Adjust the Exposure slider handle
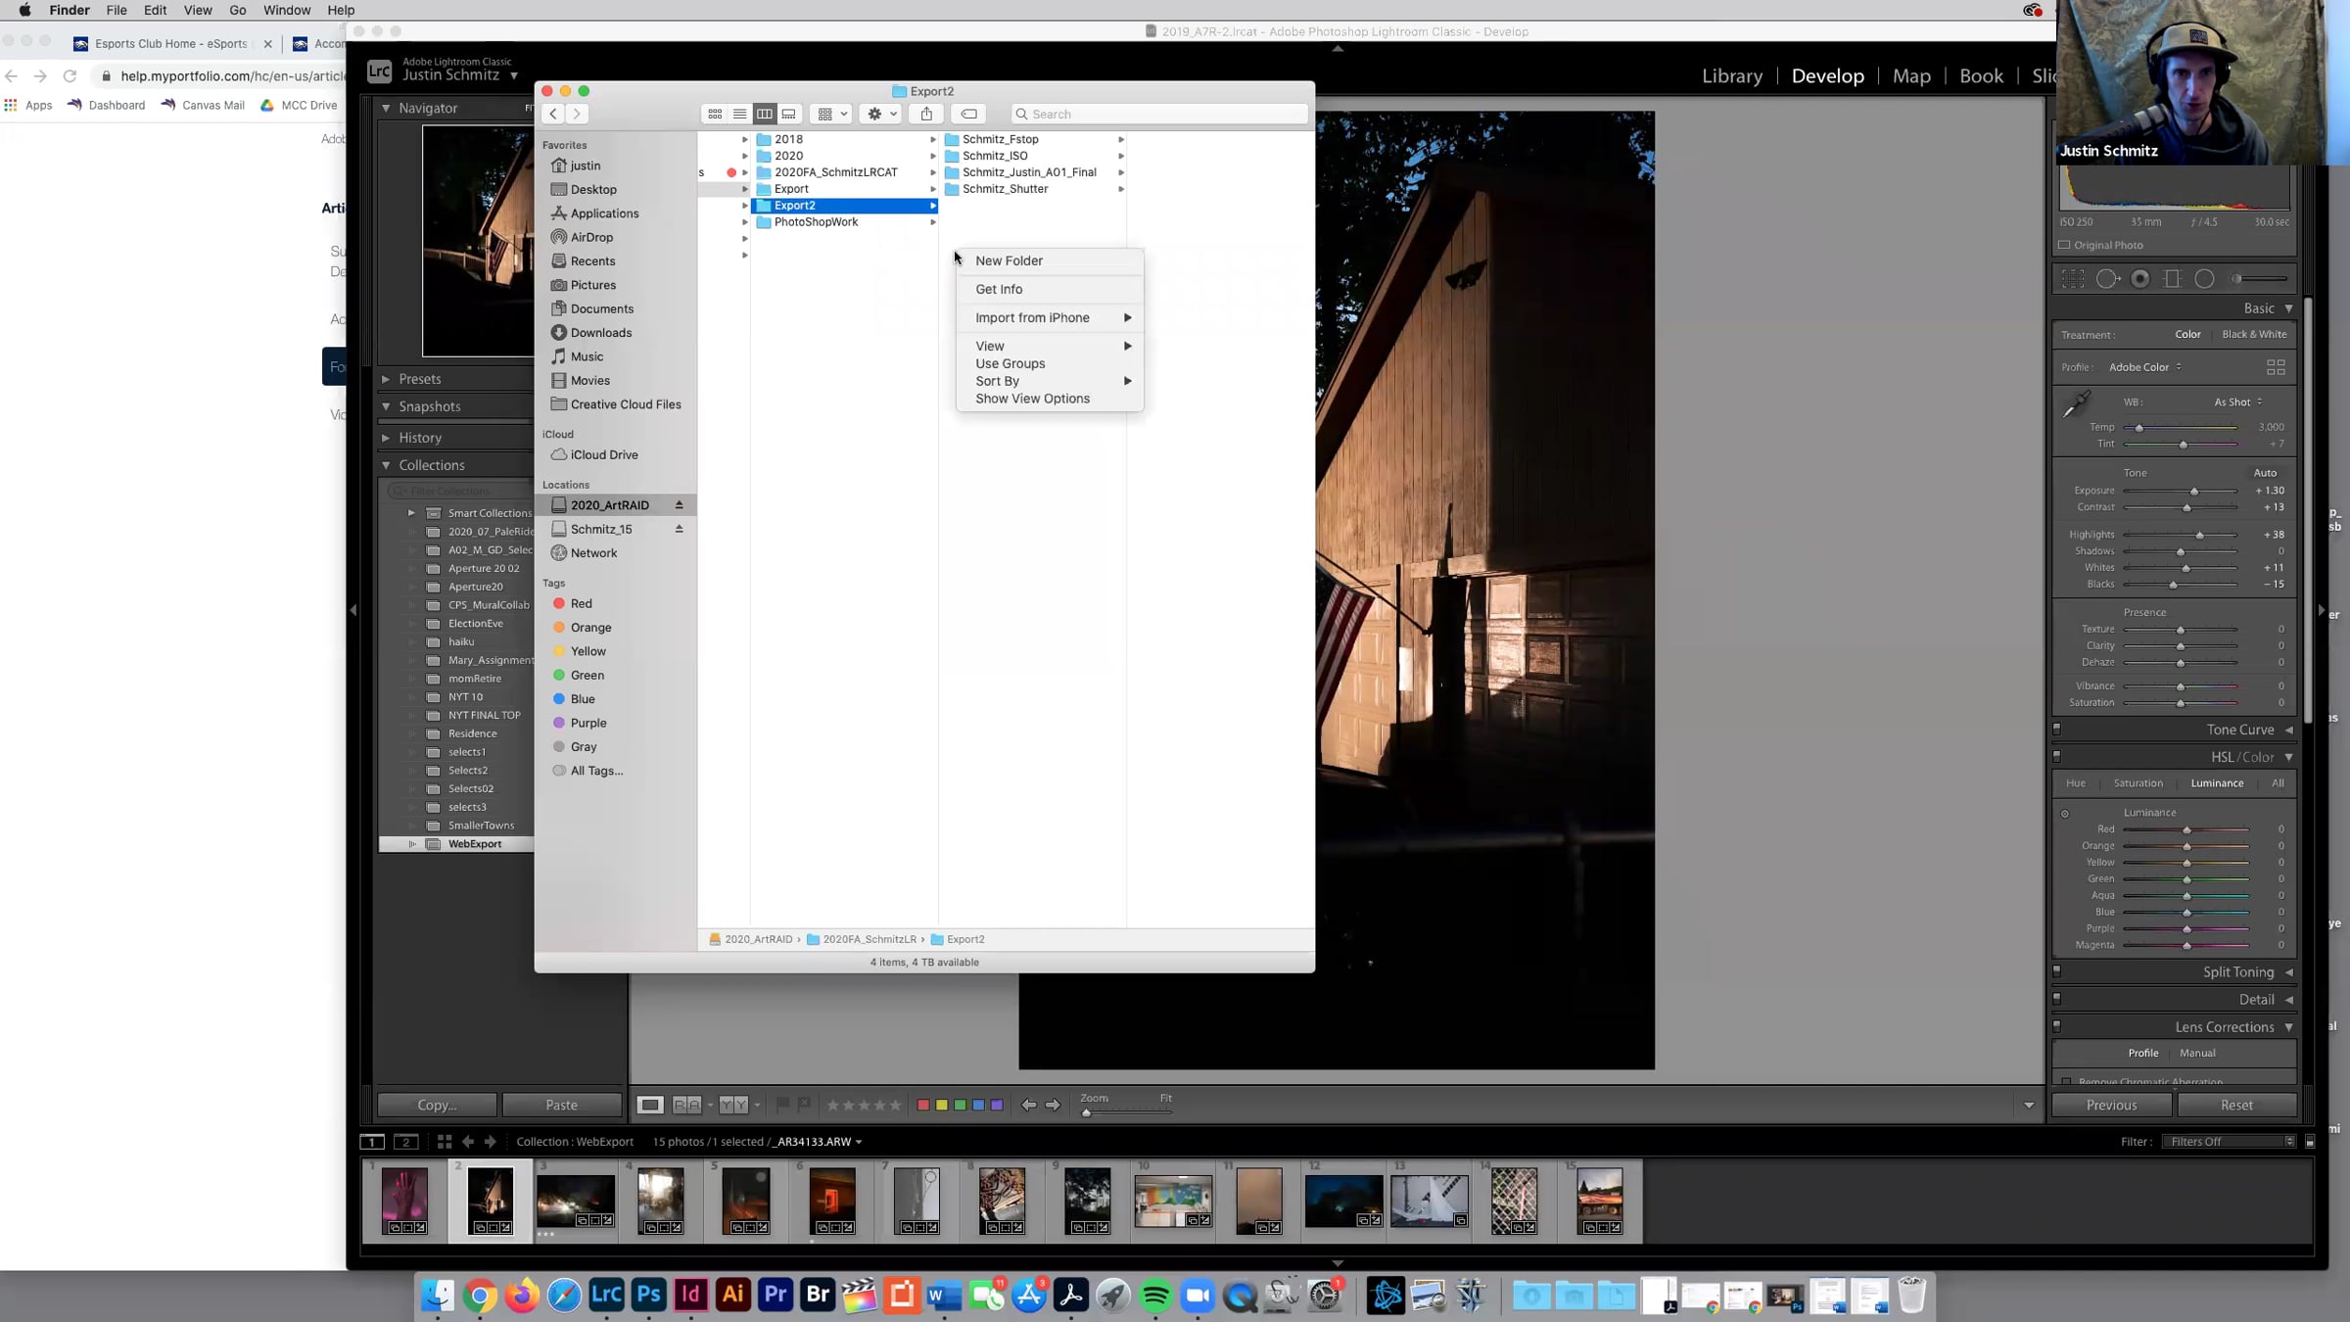Viewport: 2350px width, 1322px height. pyautogui.click(x=2194, y=492)
